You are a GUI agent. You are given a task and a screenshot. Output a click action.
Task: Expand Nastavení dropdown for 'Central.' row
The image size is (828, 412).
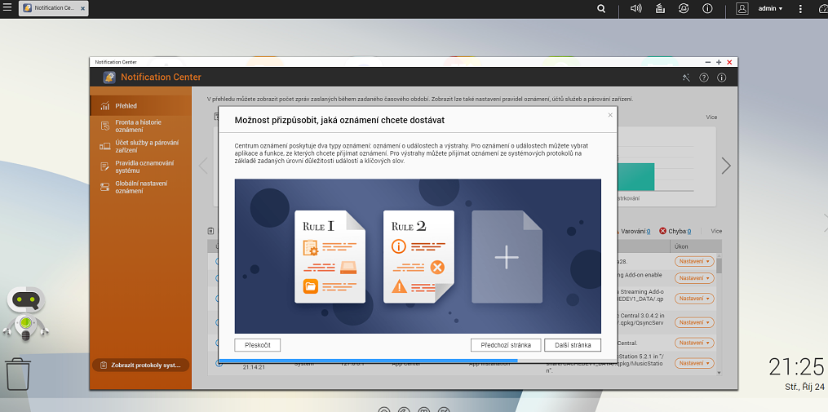coord(694,343)
